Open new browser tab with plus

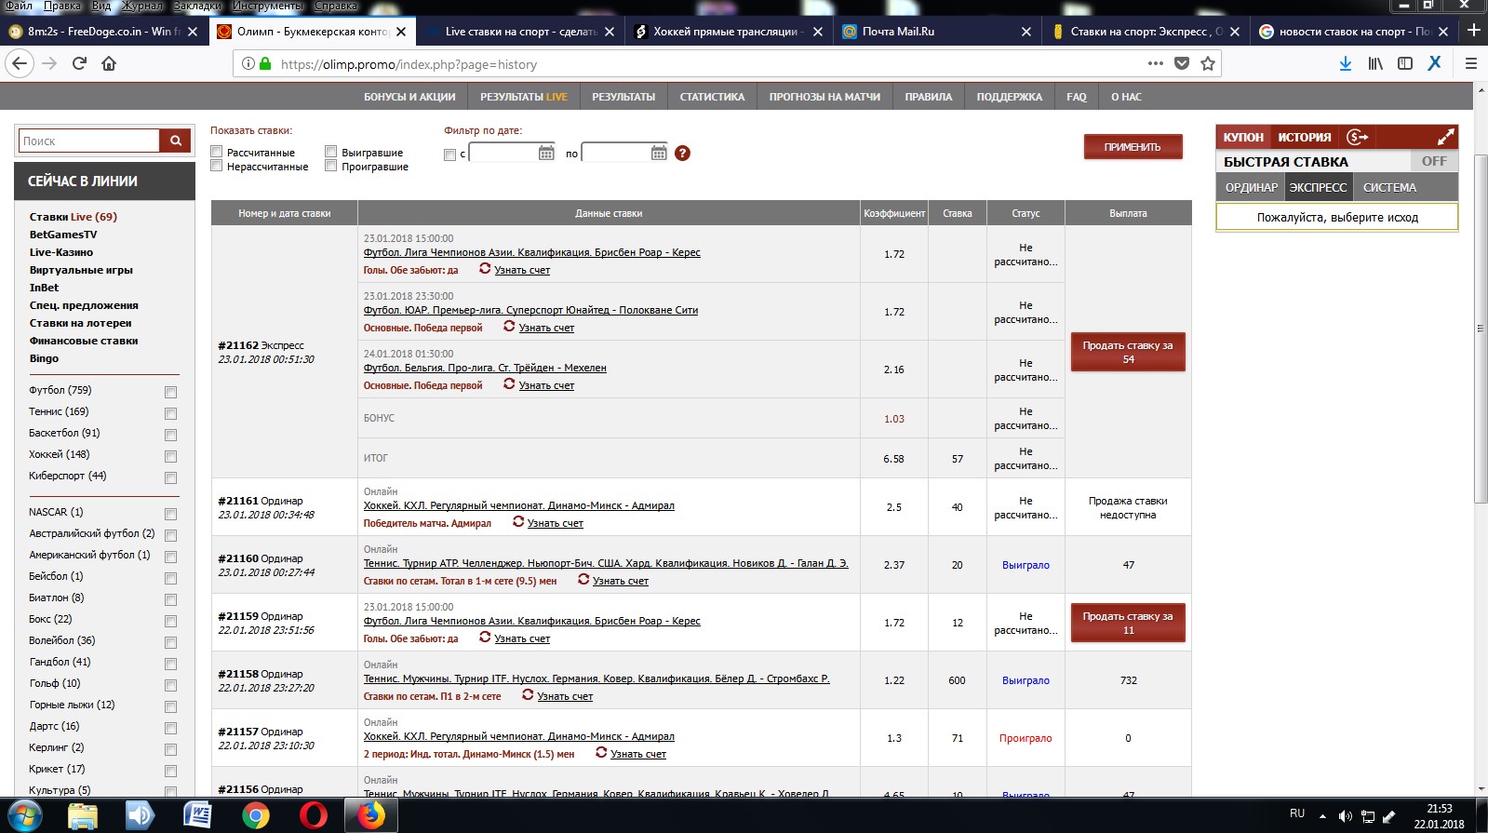pyautogui.click(x=1473, y=31)
